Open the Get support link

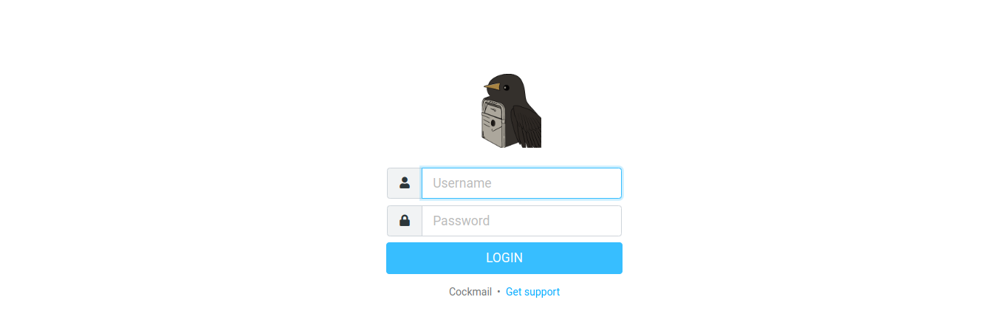point(532,292)
